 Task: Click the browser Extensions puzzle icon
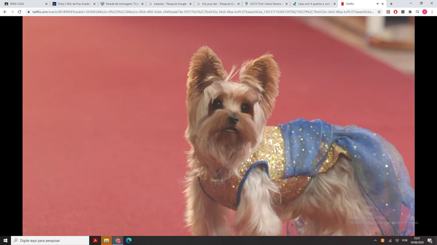point(410,12)
